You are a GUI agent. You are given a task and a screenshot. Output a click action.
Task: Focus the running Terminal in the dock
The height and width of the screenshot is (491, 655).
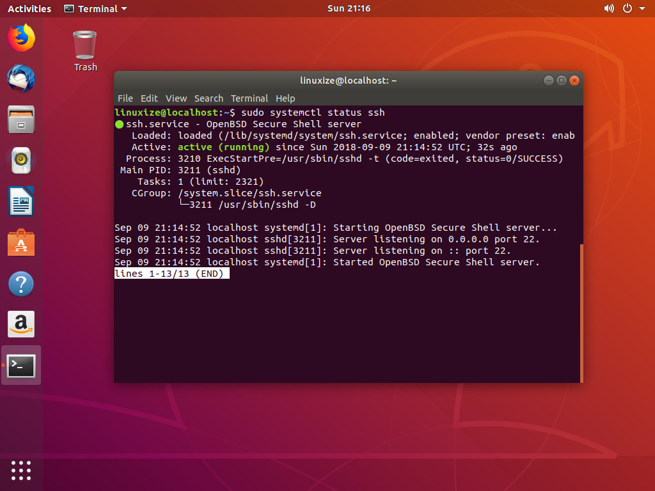(x=21, y=365)
